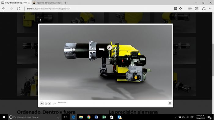The height and width of the screenshot is (120, 214).
Task: Go back to previous page
Action: tap(4, 9)
